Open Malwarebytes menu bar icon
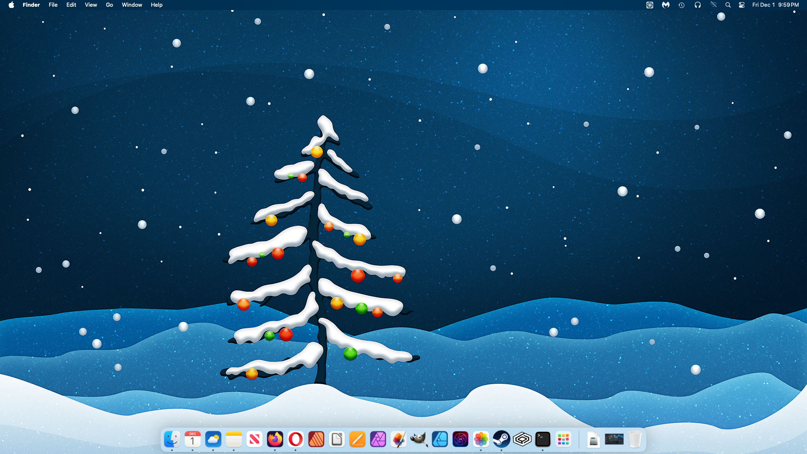 coord(666,5)
